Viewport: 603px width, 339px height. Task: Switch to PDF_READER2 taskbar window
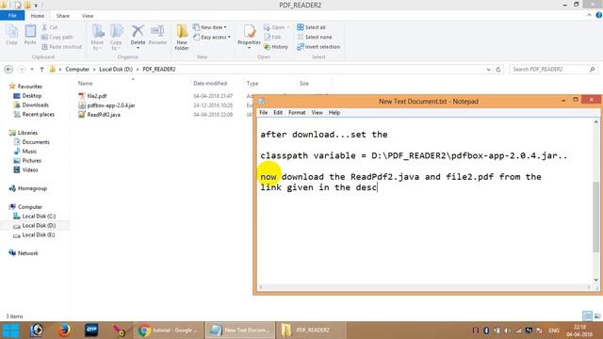coord(312,331)
